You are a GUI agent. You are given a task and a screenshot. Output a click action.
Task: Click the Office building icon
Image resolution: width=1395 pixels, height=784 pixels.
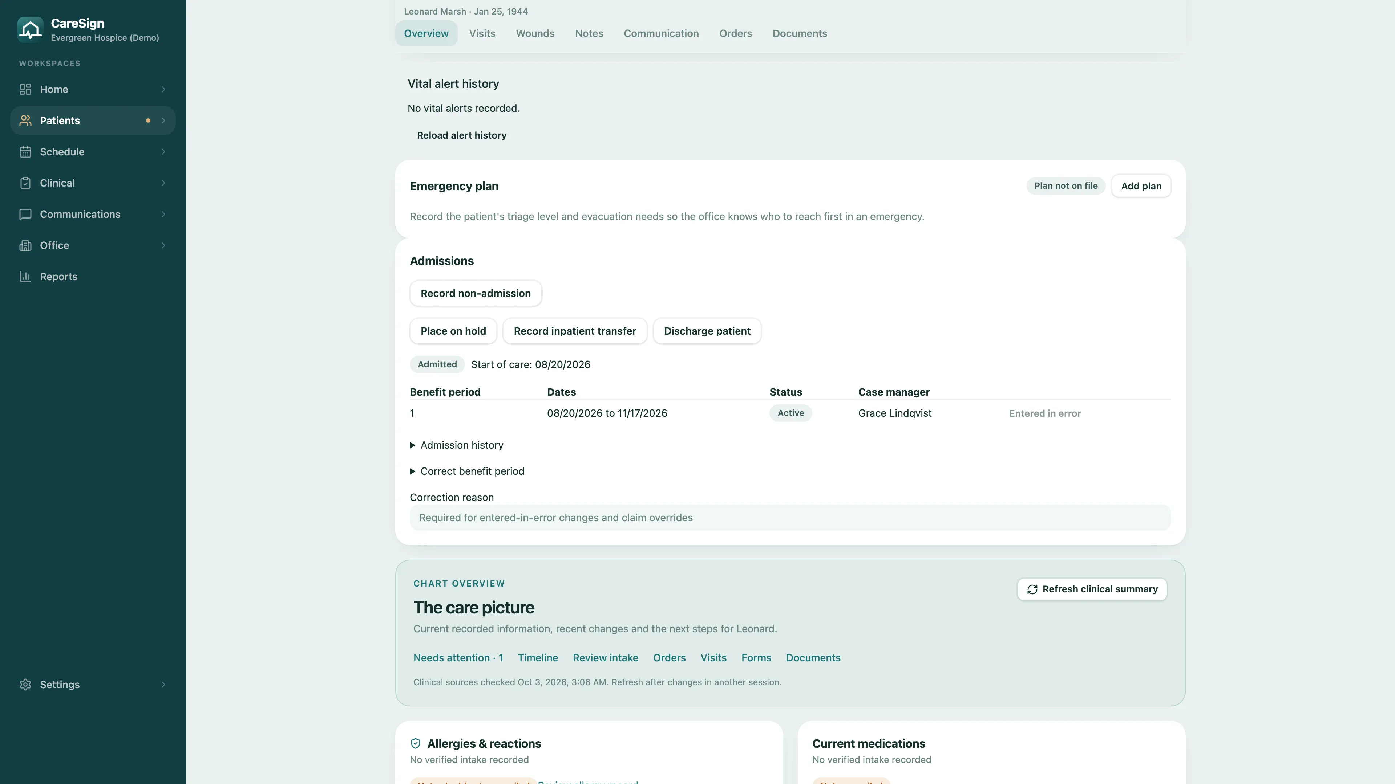[25, 246]
